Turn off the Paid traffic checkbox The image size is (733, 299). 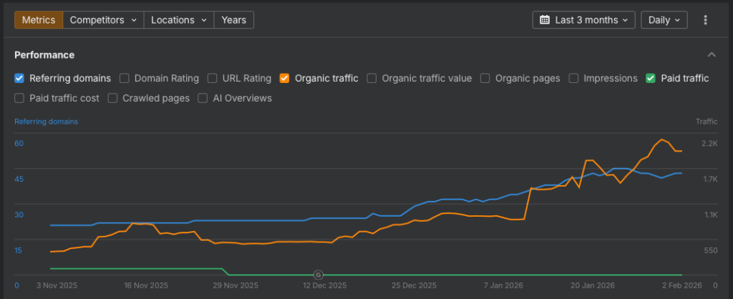[x=651, y=78]
